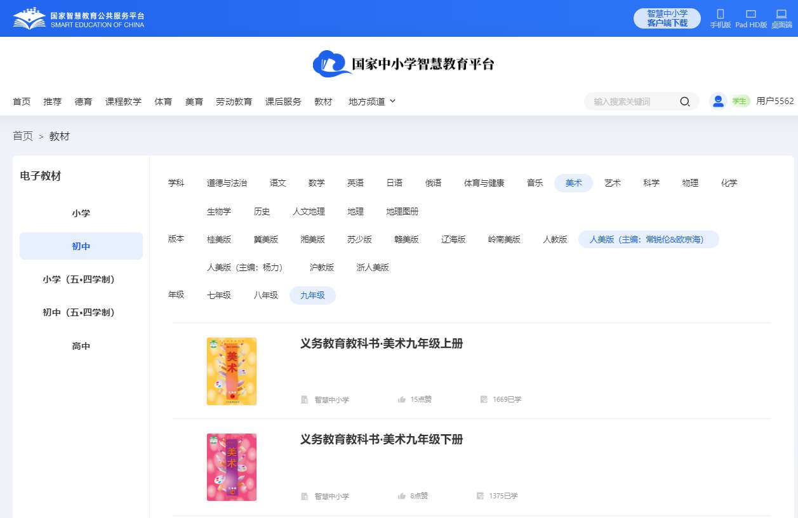Open the 教材 nav menu item
This screenshot has height=518, width=798.
click(323, 102)
